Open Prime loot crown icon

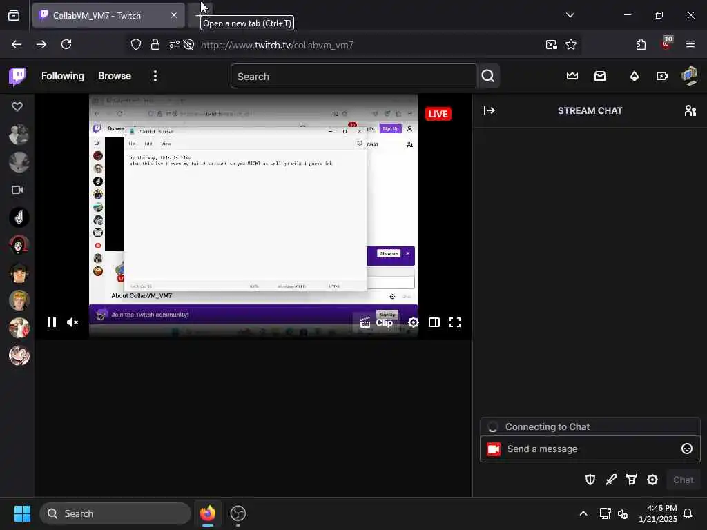572,76
